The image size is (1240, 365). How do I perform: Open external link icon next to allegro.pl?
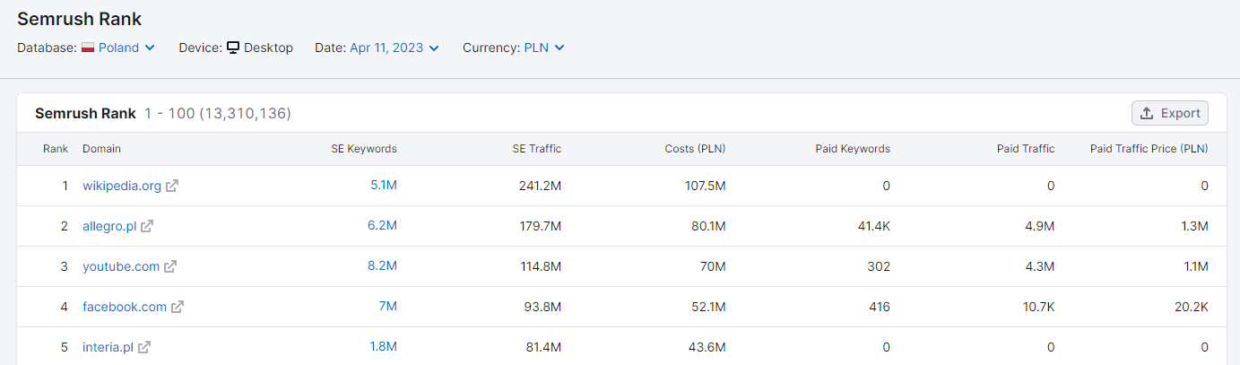147,226
